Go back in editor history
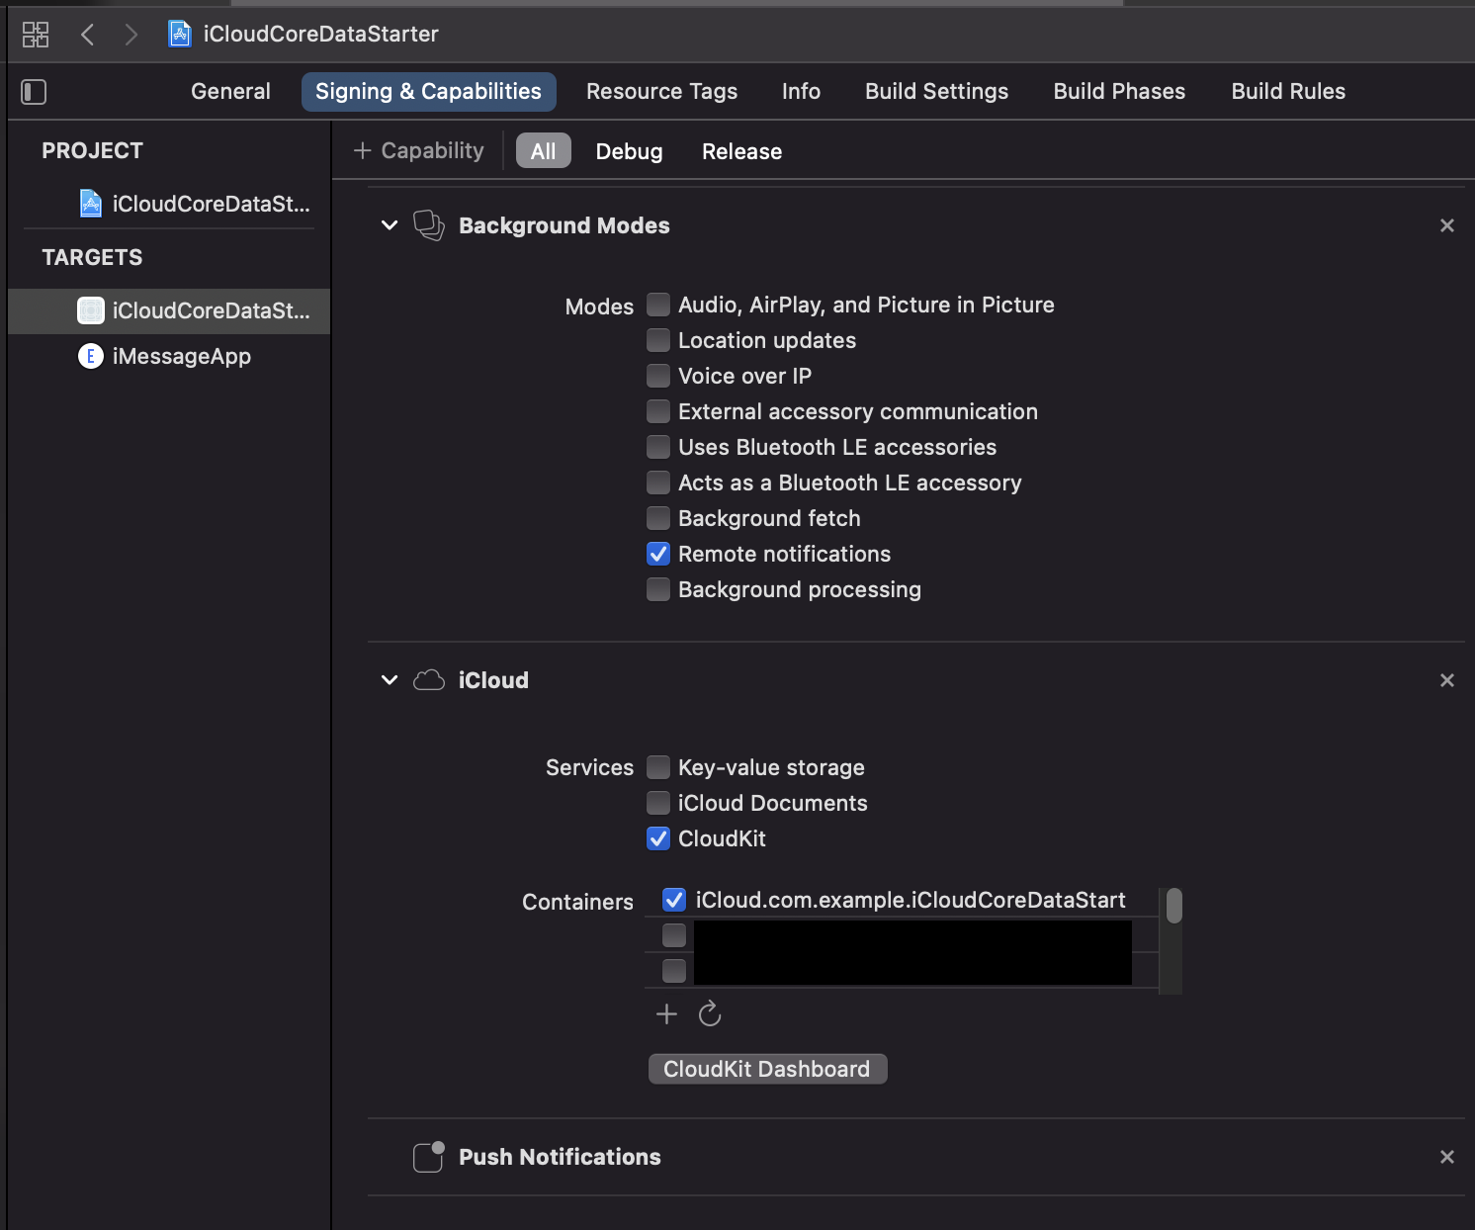Viewport: 1475px width, 1230px height. click(x=87, y=35)
